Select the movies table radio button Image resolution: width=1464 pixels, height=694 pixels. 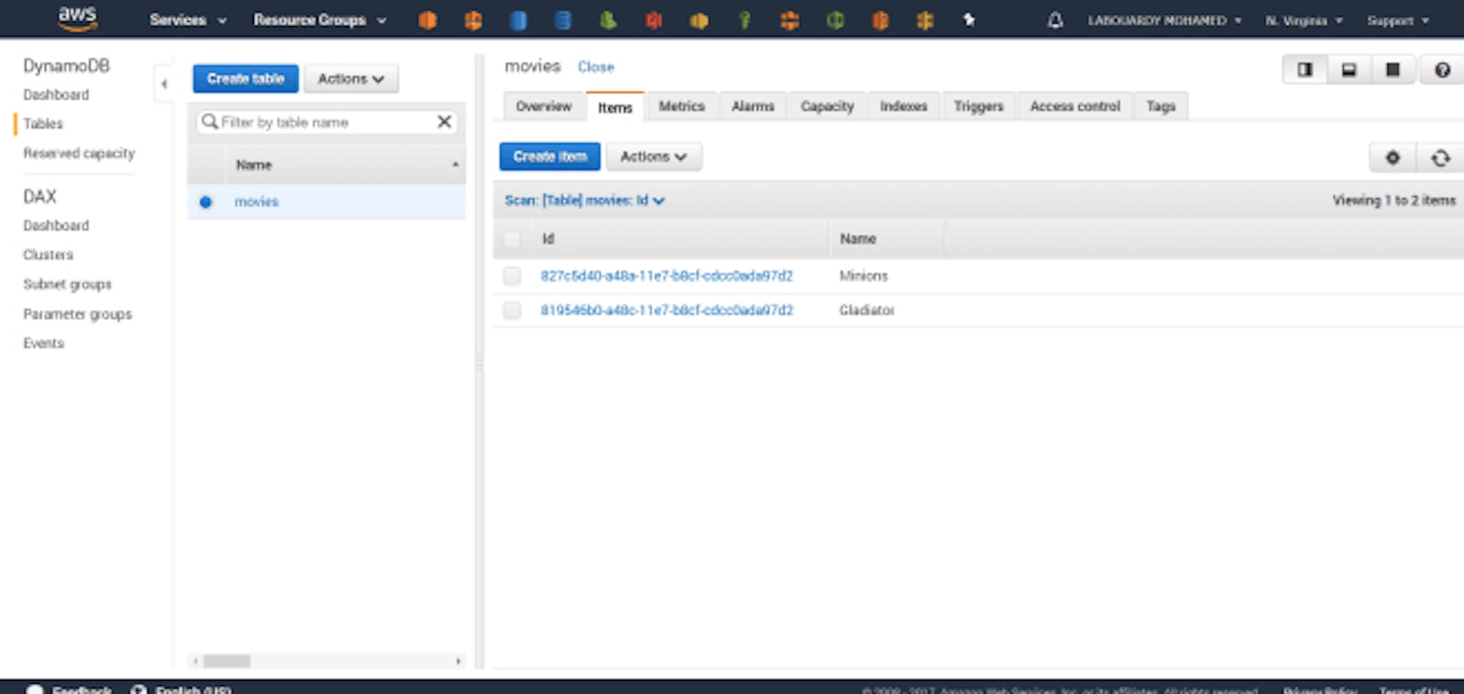(205, 202)
